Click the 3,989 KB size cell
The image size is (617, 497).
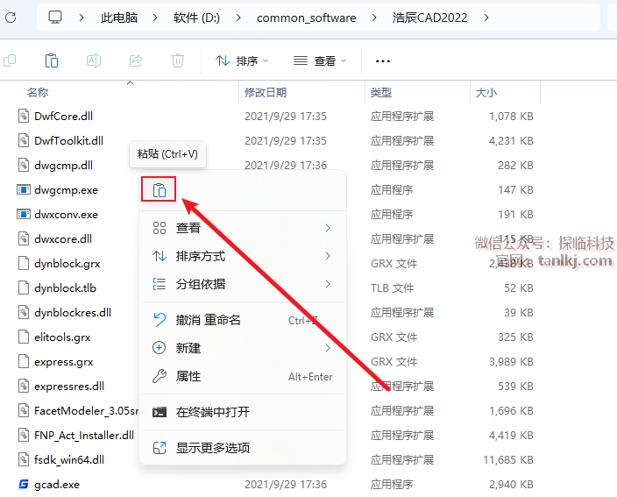(x=511, y=362)
